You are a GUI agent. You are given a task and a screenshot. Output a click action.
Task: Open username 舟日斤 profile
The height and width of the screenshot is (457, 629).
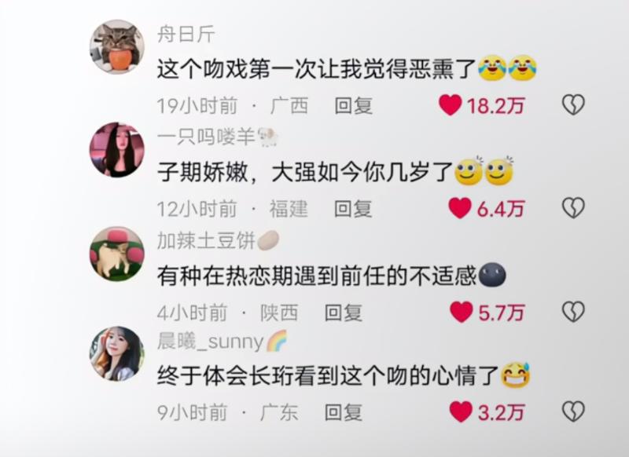coord(186,34)
